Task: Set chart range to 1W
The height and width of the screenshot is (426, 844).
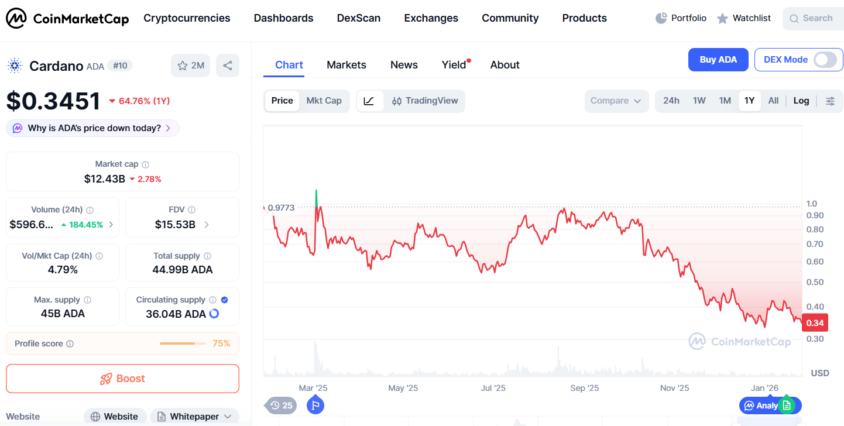Action: tap(699, 101)
